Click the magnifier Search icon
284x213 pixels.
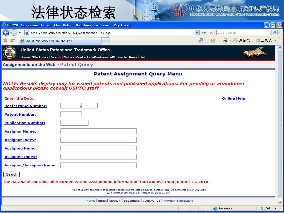[274, 33]
